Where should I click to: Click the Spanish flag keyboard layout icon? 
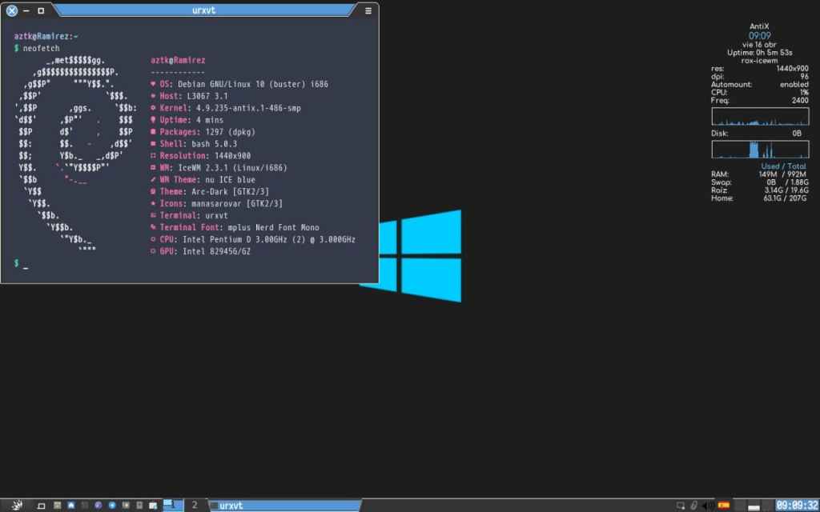[x=724, y=506]
